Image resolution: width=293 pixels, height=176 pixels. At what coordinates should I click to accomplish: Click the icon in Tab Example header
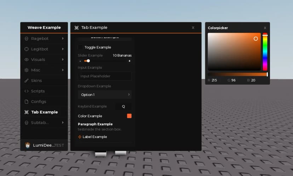(76, 28)
